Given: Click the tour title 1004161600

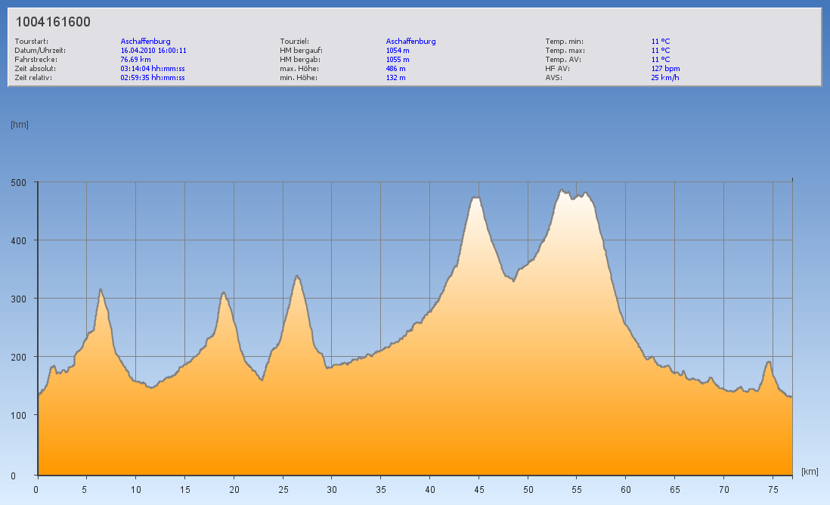Looking at the screenshot, I should (x=53, y=22).
